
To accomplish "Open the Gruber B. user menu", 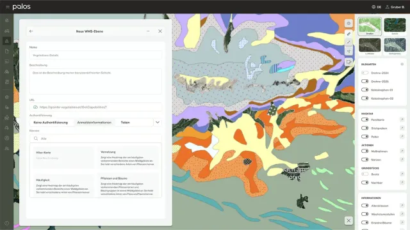I will [x=395, y=7].
